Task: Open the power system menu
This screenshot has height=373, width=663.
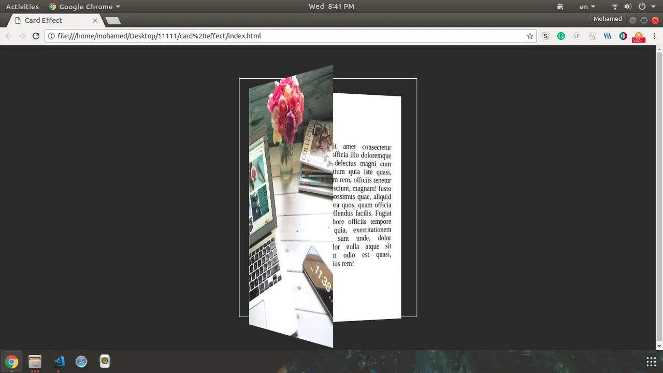Action: coord(642,7)
